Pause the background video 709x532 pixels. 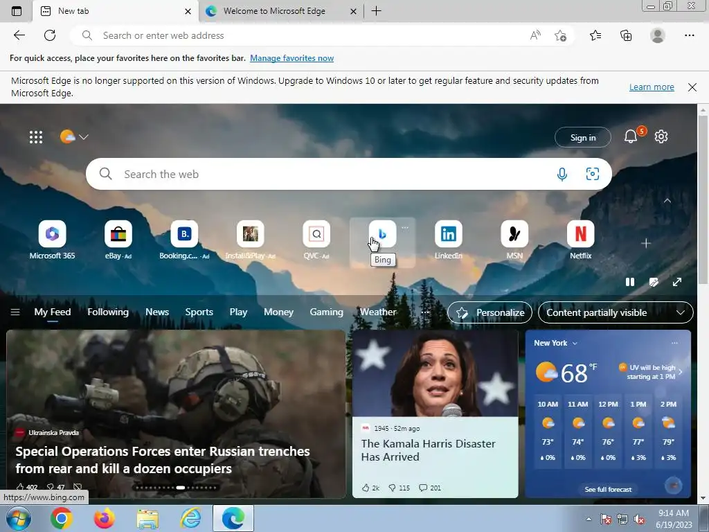(x=630, y=283)
